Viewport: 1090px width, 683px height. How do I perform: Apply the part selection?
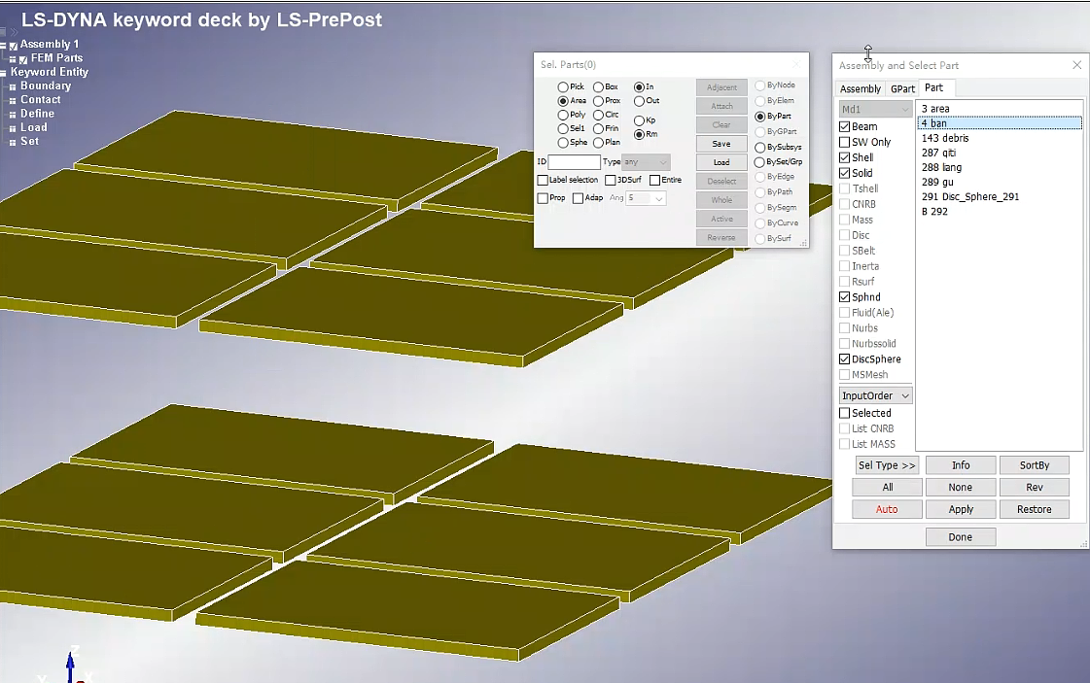tap(961, 510)
